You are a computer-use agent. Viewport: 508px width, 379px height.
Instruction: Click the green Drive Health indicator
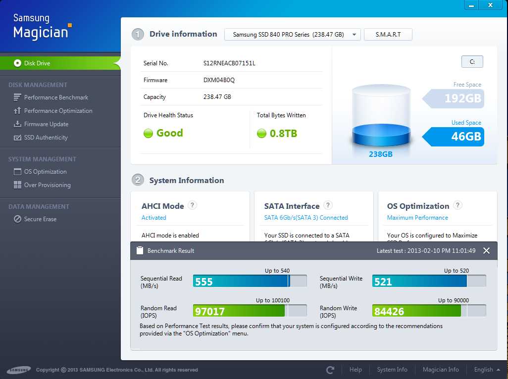(x=148, y=133)
